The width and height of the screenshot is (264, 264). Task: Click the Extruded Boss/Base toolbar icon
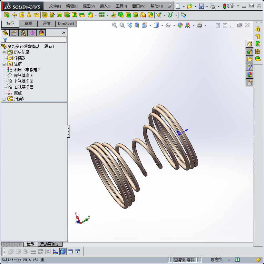click(x=6, y=15)
